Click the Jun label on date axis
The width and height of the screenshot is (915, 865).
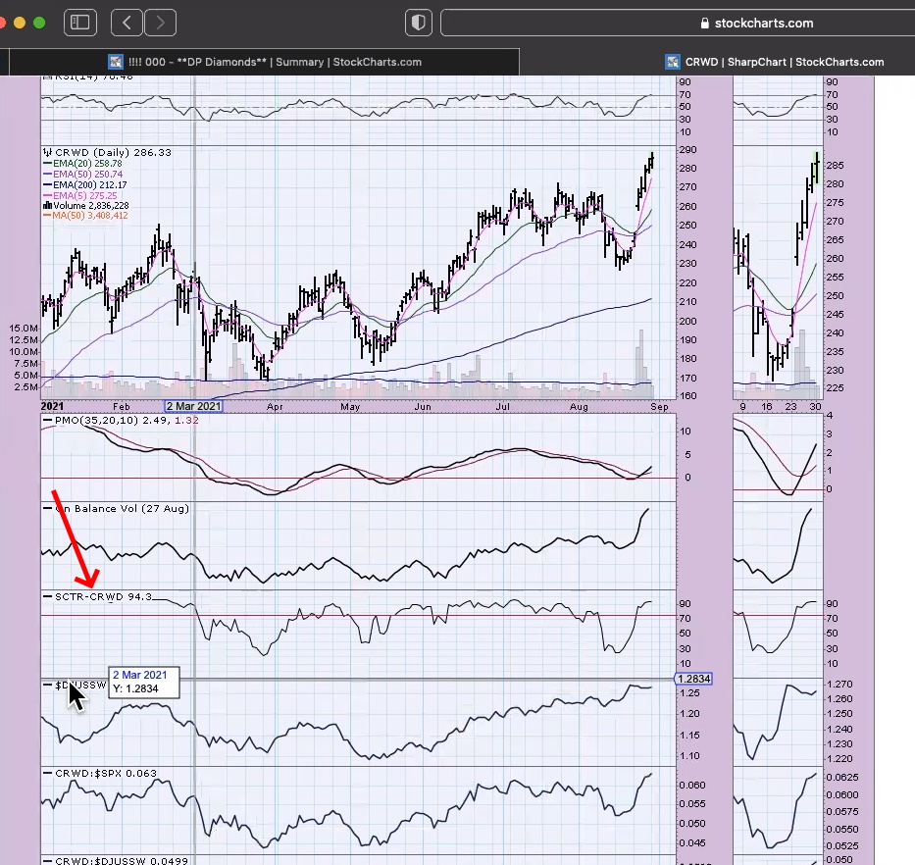423,407
